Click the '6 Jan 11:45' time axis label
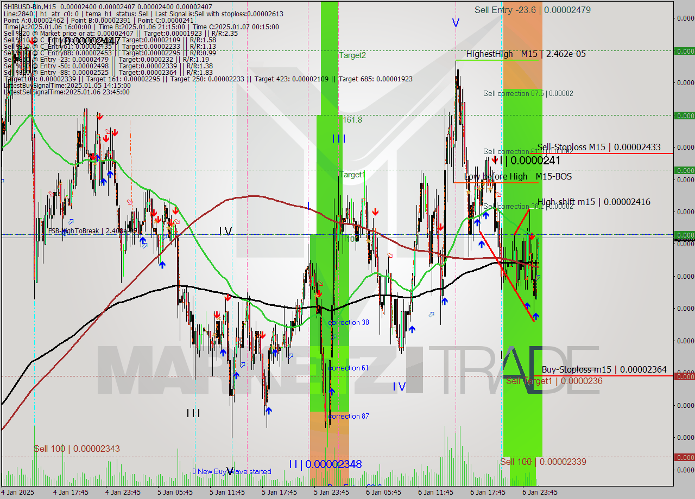The image size is (695, 499). pyautogui.click(x=436, y=492)
